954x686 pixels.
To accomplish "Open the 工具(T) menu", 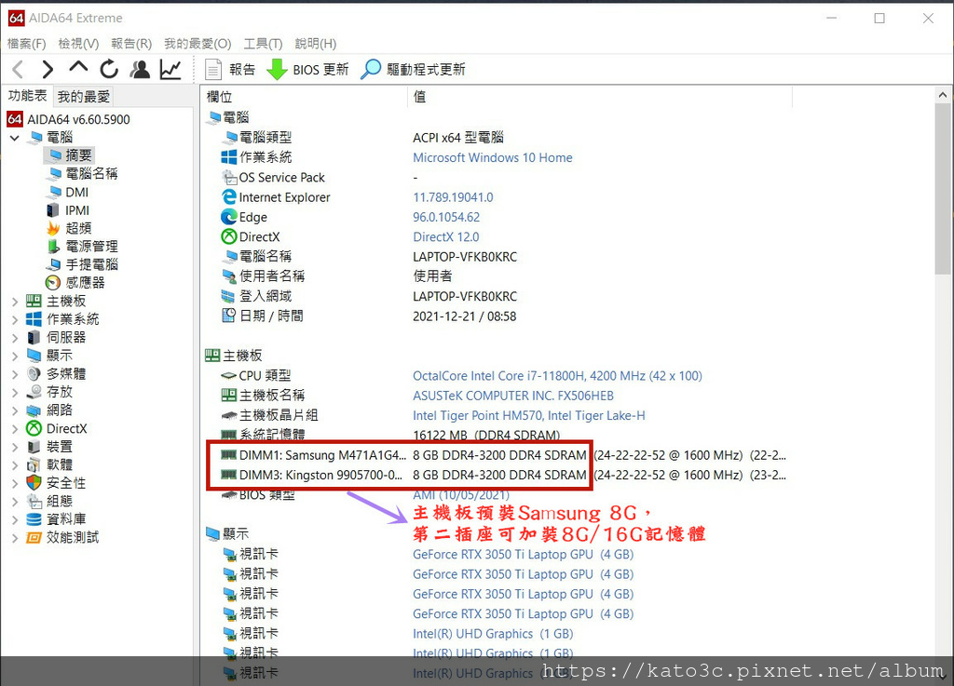I will coord(263,44).
